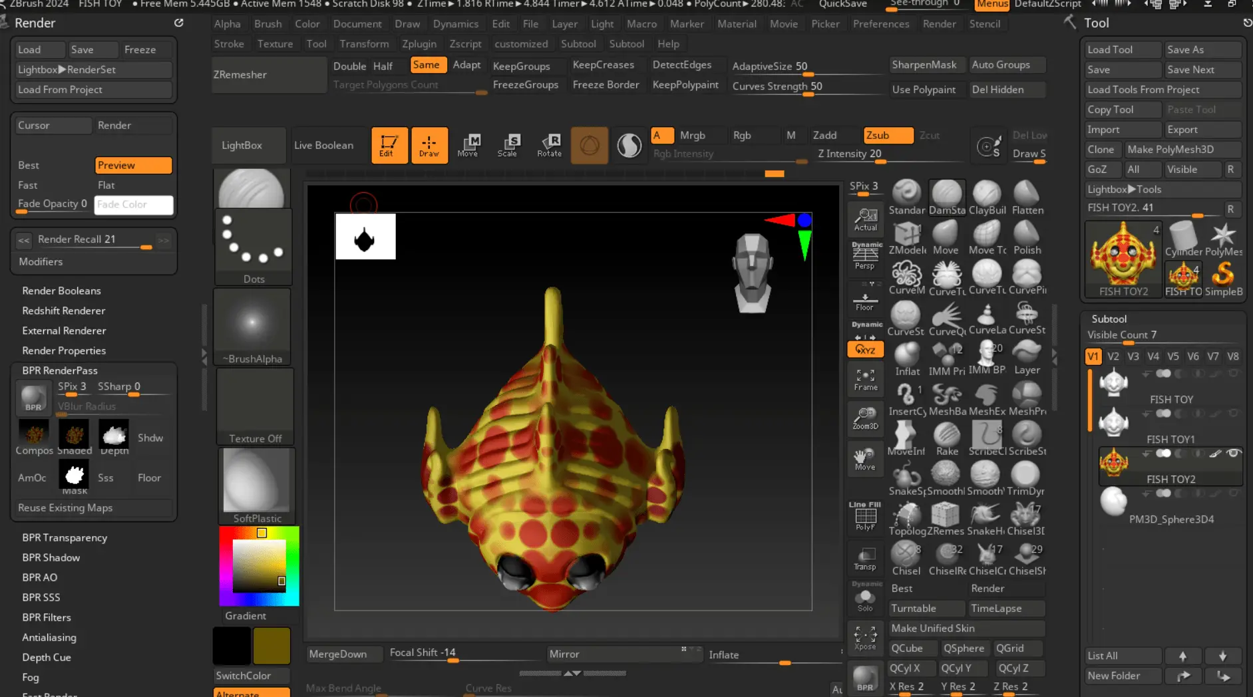Click the Frame view icon
Screen dimensions: 1253x697
tap(865, 380)
